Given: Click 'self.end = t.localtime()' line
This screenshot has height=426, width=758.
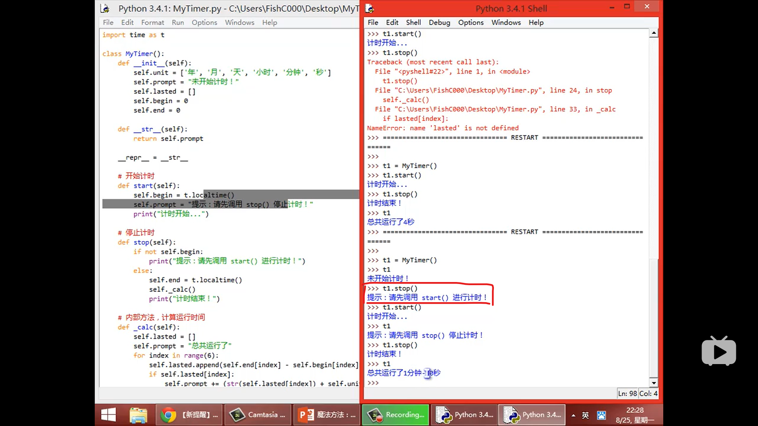Looking at the screenshot, I should pos(195,280).
